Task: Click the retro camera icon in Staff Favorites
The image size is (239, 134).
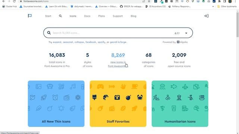Action: 117,98
